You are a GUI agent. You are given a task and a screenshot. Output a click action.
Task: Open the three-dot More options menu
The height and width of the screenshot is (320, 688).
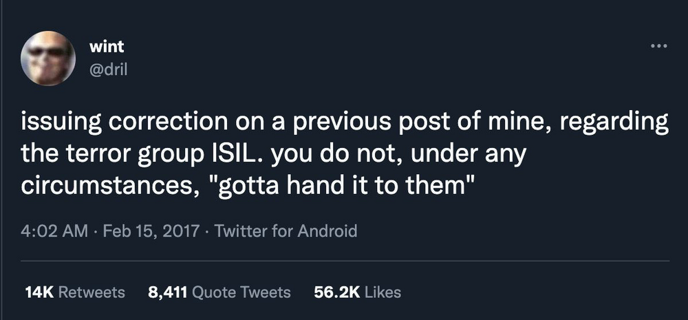pos(658,47)
